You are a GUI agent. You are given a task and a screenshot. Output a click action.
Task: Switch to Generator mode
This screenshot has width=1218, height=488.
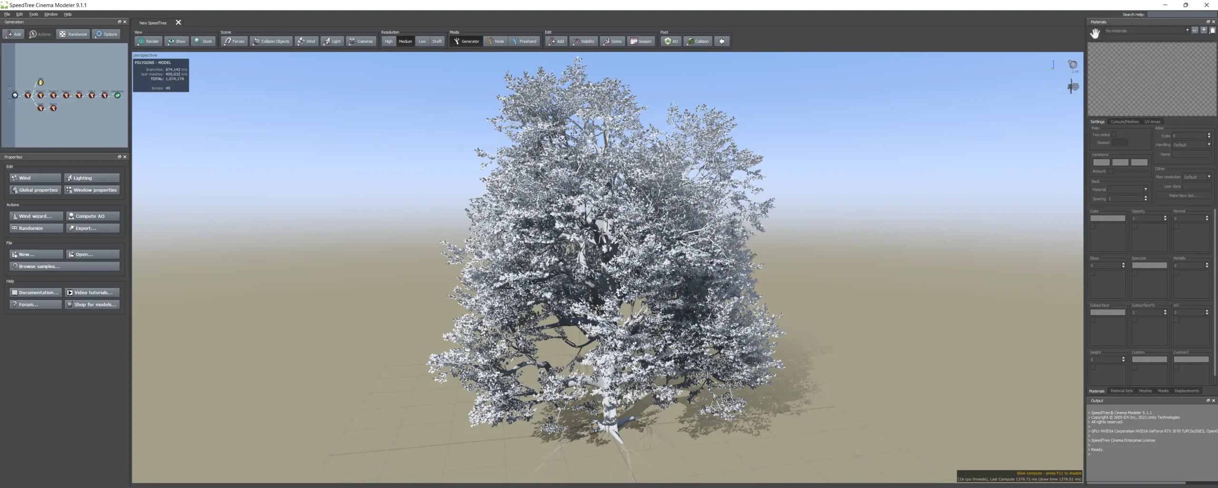tap(466, 41)
